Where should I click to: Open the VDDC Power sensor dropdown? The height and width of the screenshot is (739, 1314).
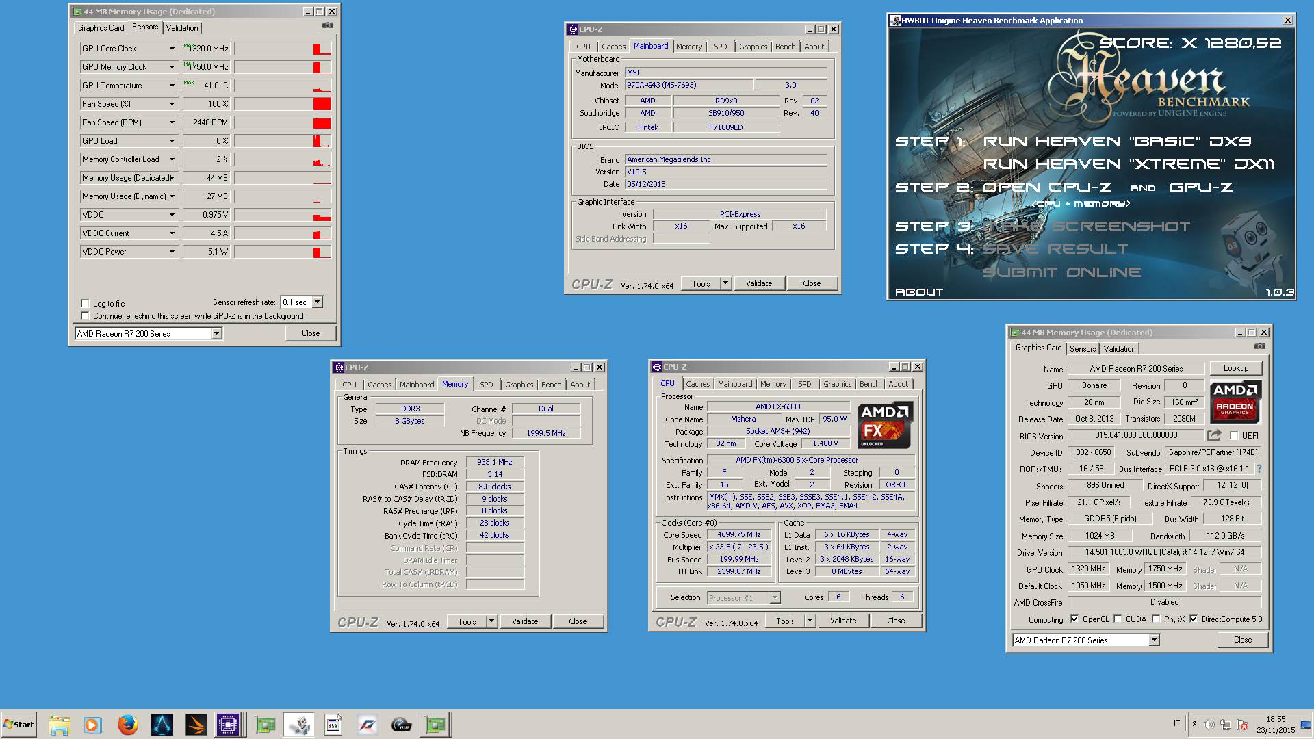(172, 252)
